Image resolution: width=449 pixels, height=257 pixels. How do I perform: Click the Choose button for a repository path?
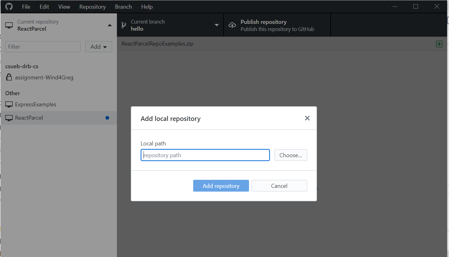(x=291, y=155)
